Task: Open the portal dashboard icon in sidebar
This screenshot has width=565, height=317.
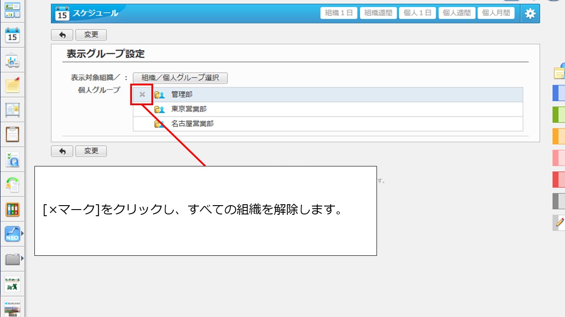Action: pos(12,10)
